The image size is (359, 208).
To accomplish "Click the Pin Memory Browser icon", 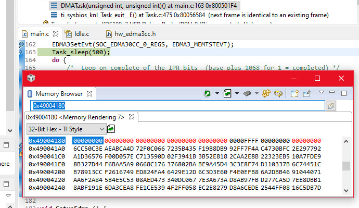I will (x=306, y=93).
